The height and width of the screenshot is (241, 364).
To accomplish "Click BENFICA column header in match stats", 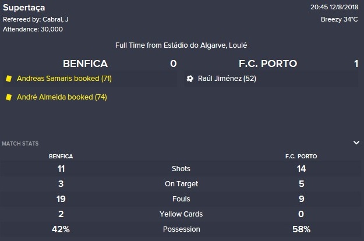I will [x=61, y=157].
